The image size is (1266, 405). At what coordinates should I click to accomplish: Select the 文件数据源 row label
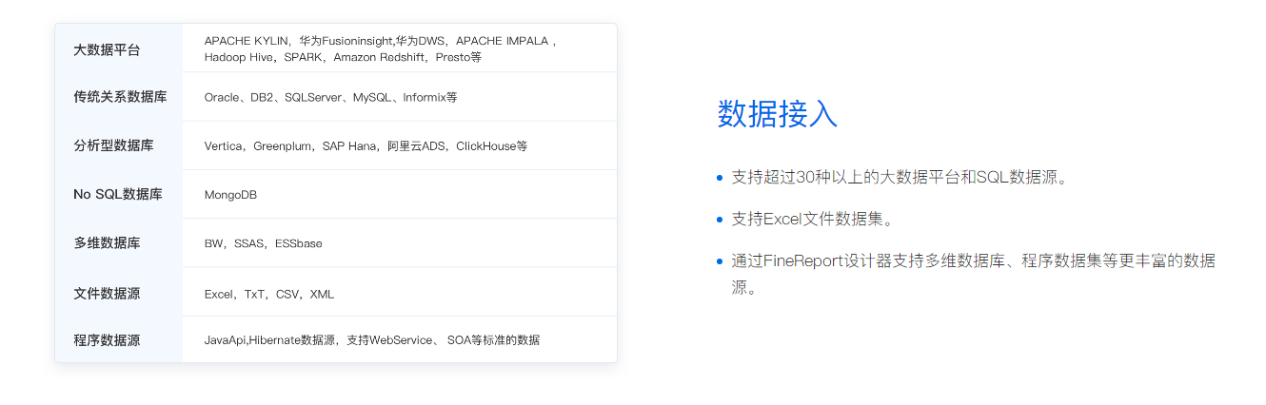(107, 294)
